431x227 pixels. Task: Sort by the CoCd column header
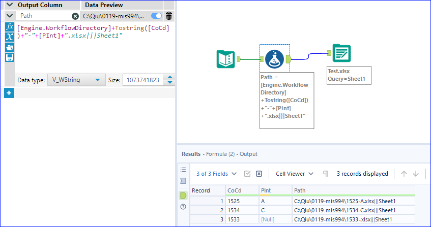point(242,190)
